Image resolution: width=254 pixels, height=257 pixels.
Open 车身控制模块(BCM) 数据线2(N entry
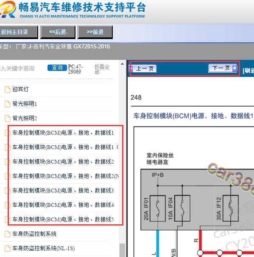tap(66, 176)
